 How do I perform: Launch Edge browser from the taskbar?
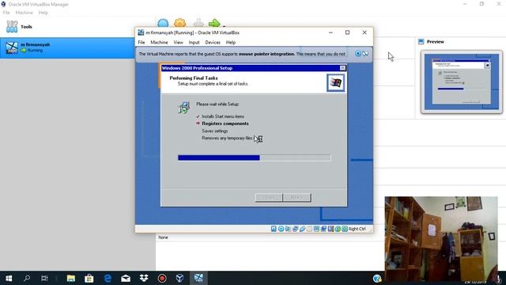point(108,278)
